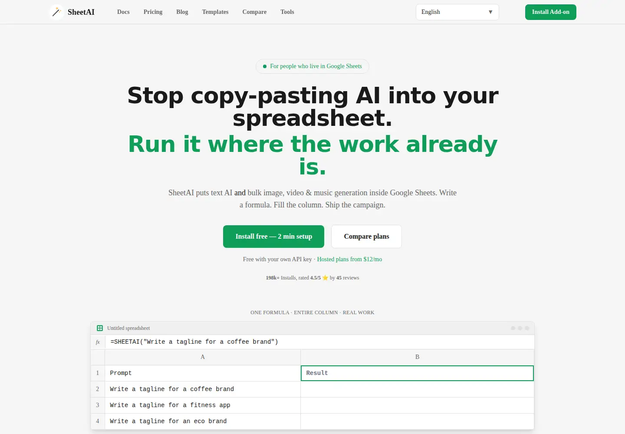Select row 2 header number
625x434 pixels.
point(98,389)
